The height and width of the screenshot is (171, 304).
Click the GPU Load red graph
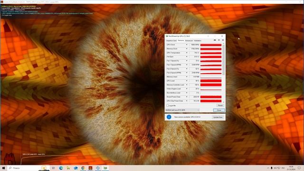[x=211, y=81]
